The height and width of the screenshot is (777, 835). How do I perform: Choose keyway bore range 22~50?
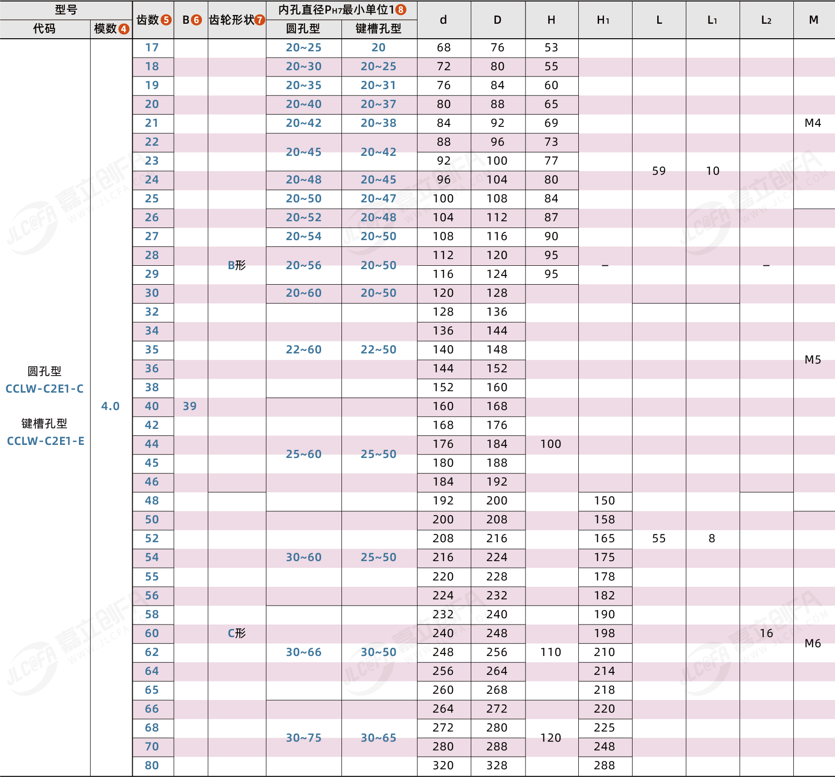[x=379, y=350]
